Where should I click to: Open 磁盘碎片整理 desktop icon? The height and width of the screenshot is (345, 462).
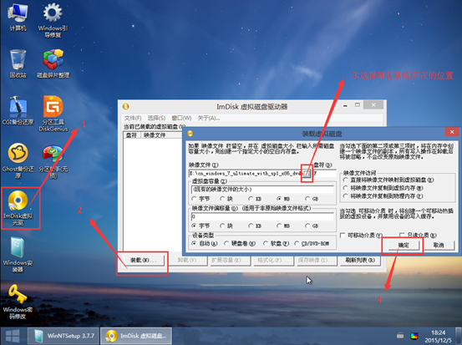tap(53, 63)
